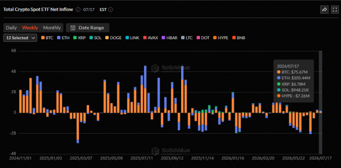Click info icon beside chart title

tap(78, 10)
